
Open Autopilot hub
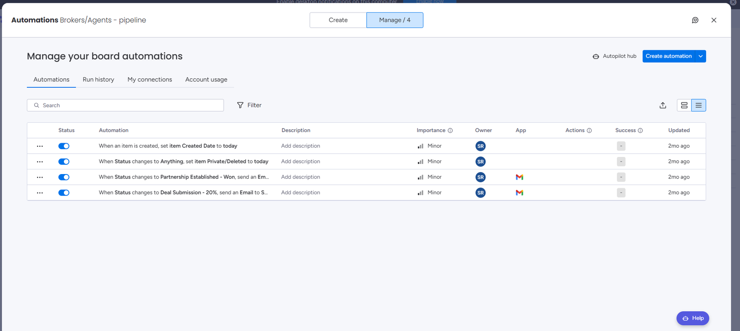615,56
